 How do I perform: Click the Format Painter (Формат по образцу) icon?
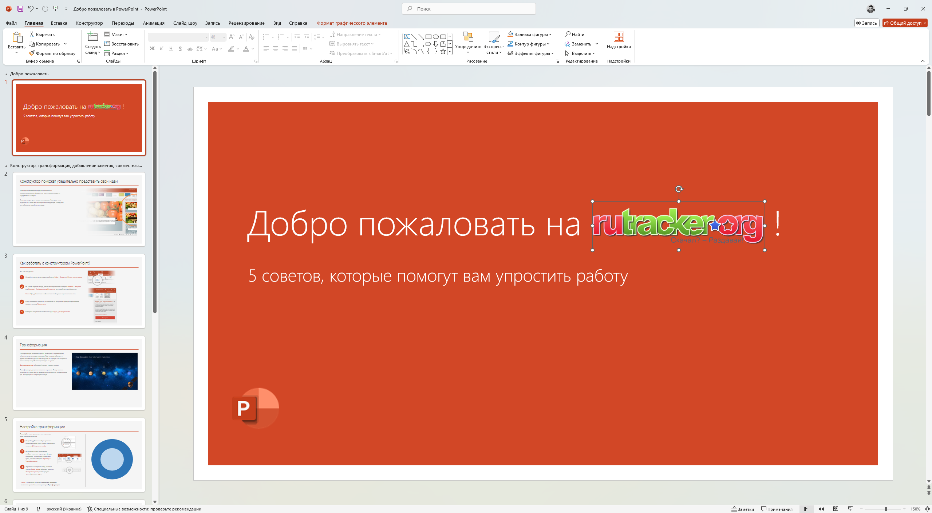(32, 53)
